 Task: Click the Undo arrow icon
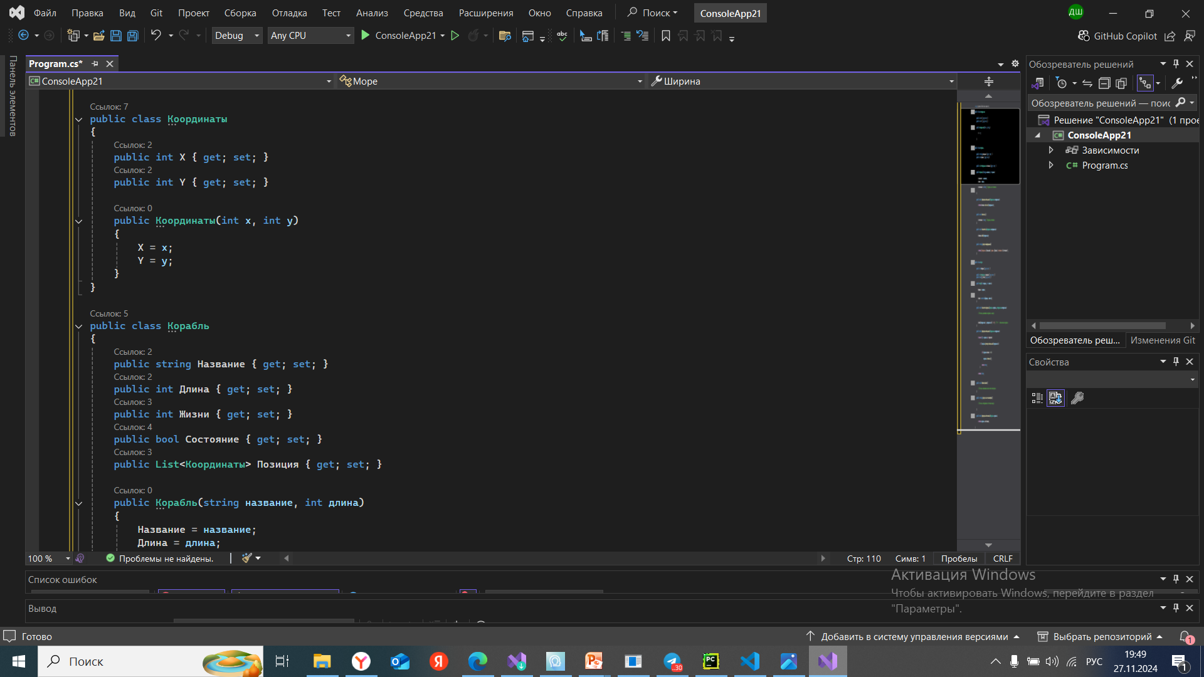coord(156,35)
